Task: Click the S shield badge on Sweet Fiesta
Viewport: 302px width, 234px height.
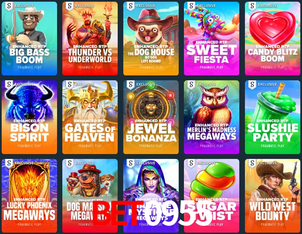Action: (x=191, y=6)
